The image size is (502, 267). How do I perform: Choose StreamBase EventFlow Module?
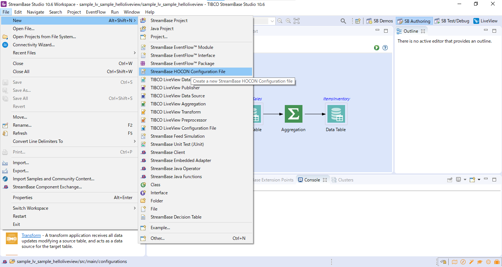(x=196, y=47)
